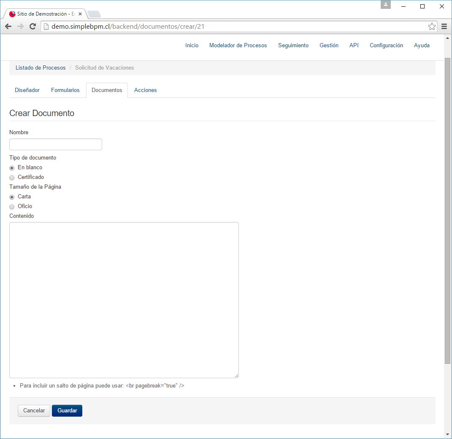Screen dimensions: 452x439
Task: Maximize the browser window
Action: pyautogui.click(x=422, y=6)
